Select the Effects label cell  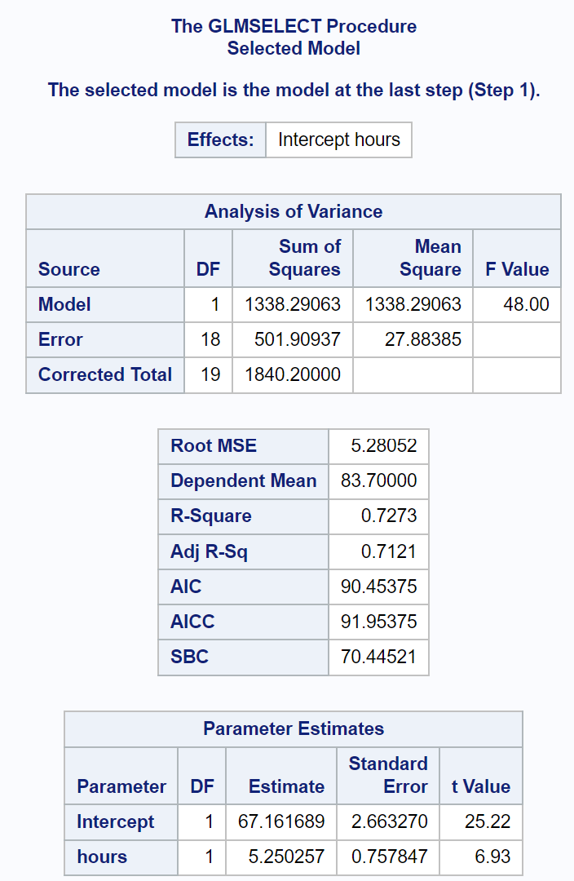coord(221,140)
